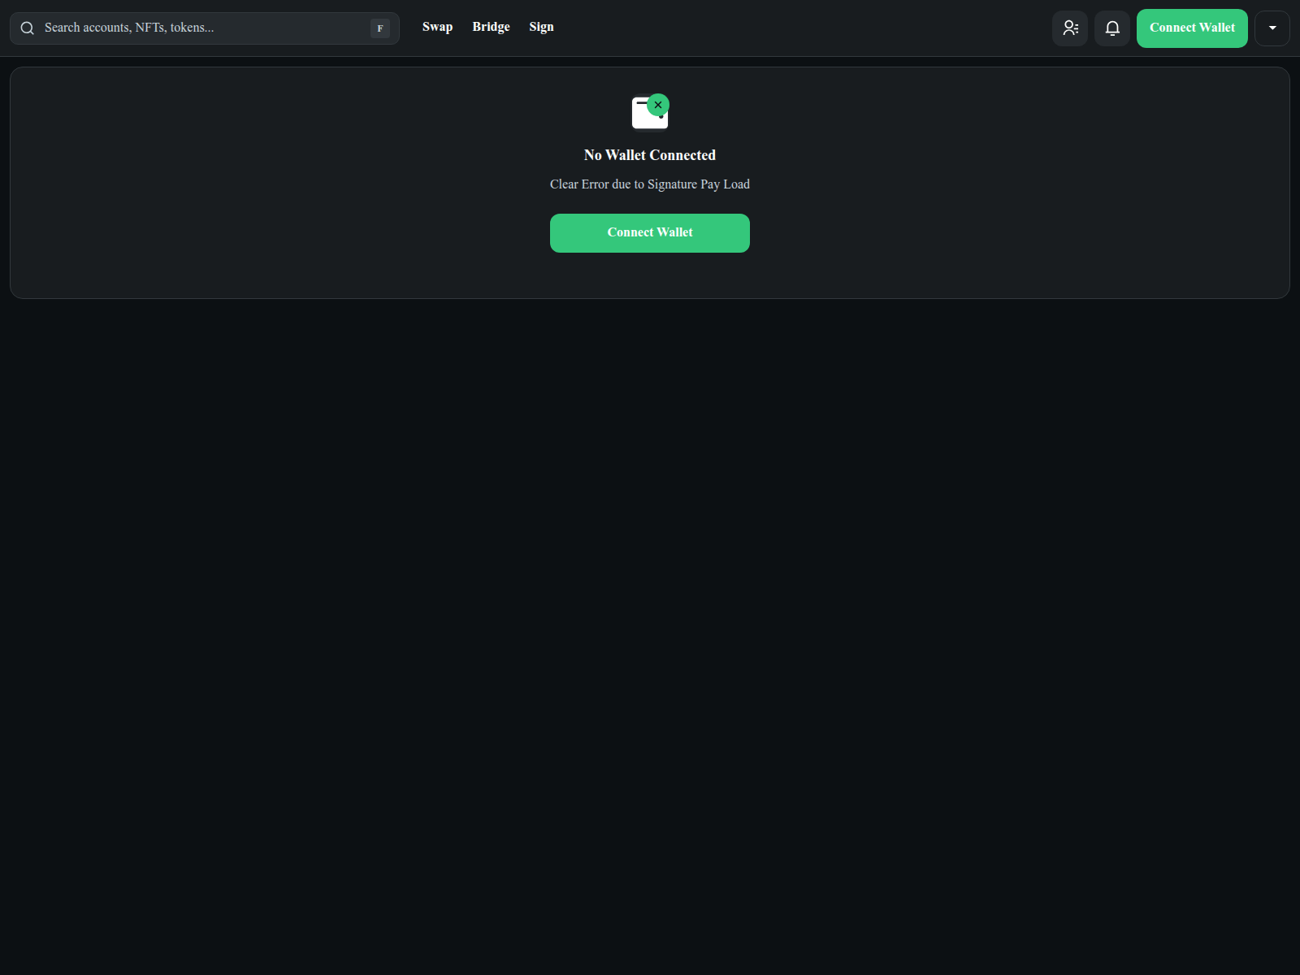The width and height of the screenshot is (1300, 975).
Task: Open the contacts list user icon
Action: [1070, 28]
